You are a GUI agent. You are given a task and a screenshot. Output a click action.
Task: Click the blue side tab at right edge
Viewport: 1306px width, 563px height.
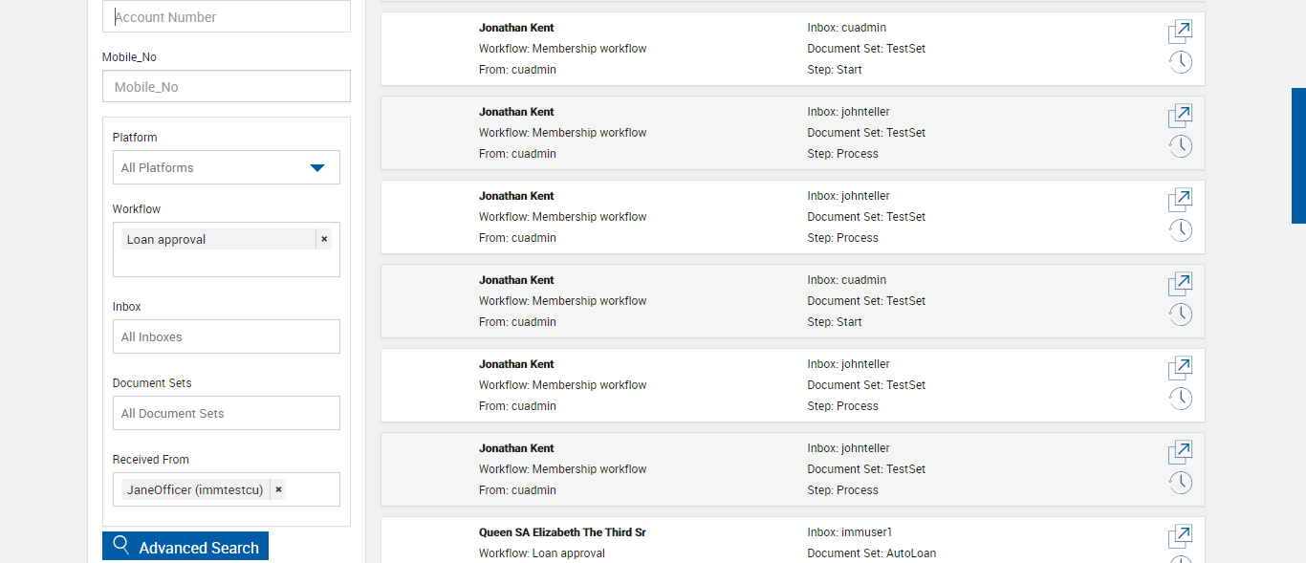click(1298, 156)
